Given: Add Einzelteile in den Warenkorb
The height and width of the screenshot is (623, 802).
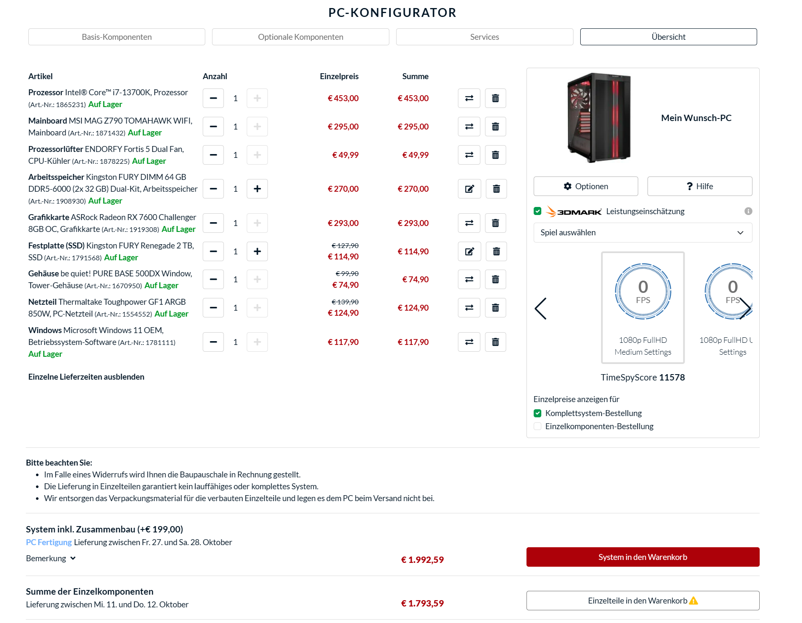Looking at the screenshot, I should (x=643, y=601).
